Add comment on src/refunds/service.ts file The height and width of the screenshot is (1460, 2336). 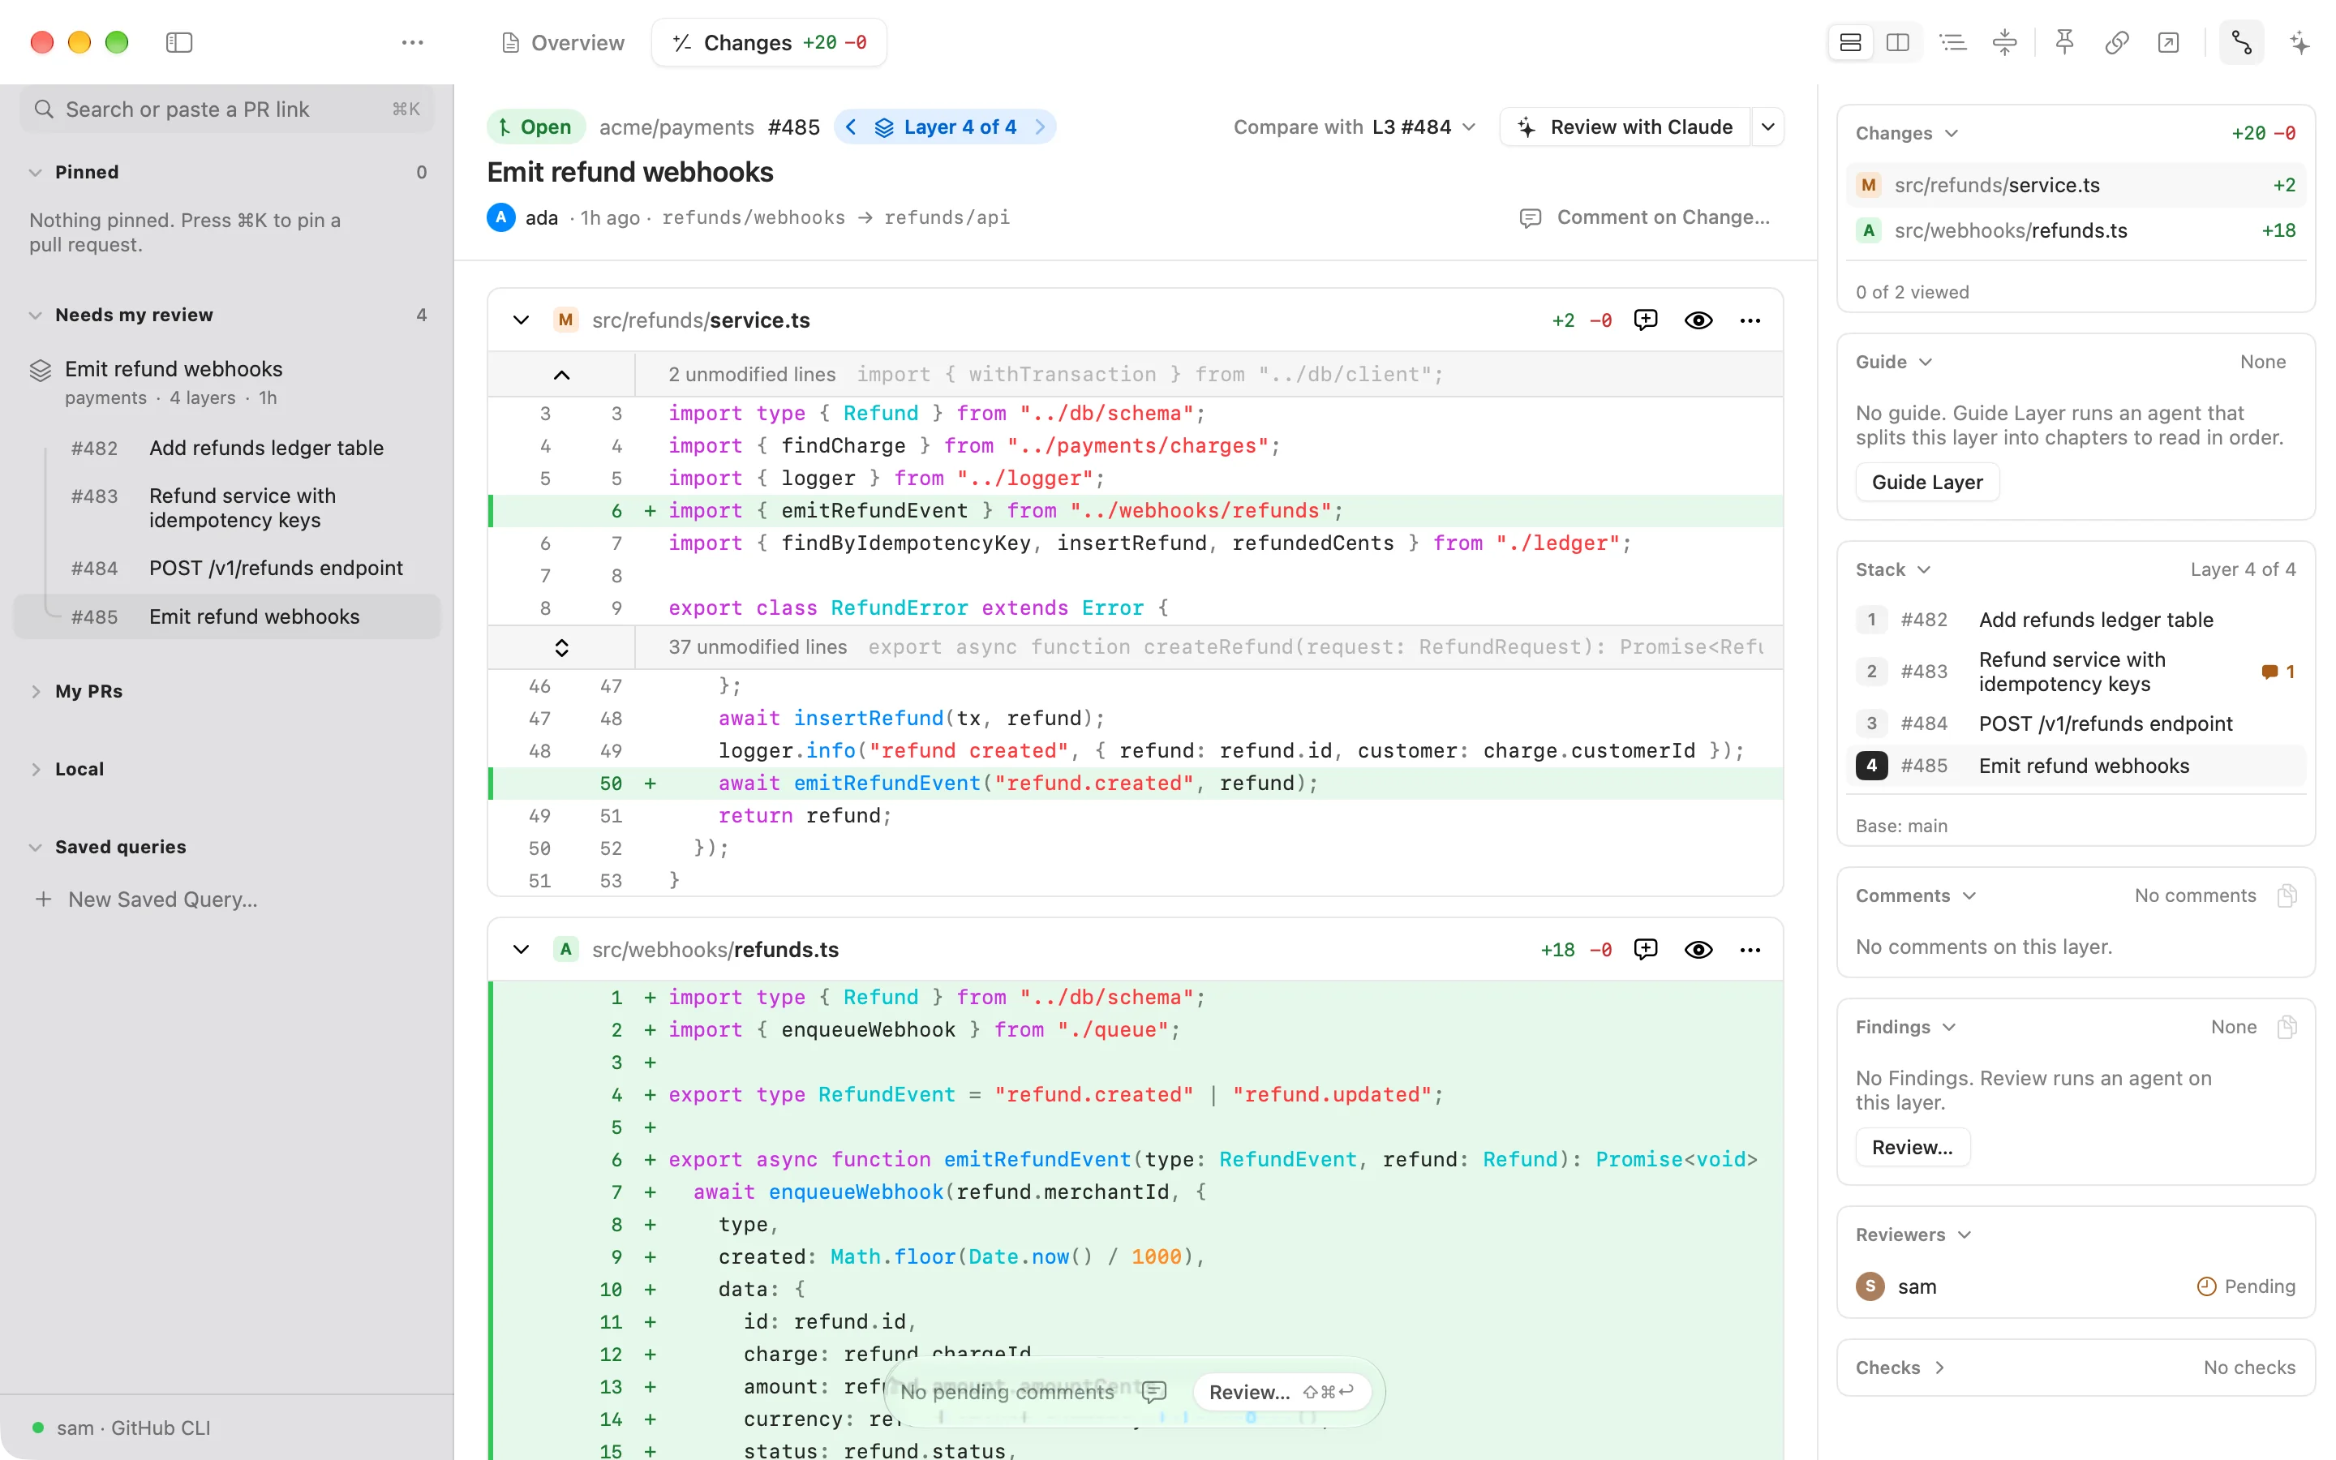click(x=1646, y=320)
